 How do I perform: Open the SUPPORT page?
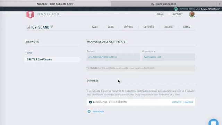click(x=178, y=14)
